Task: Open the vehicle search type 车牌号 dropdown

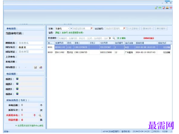Action: click(x=62, y=28)
